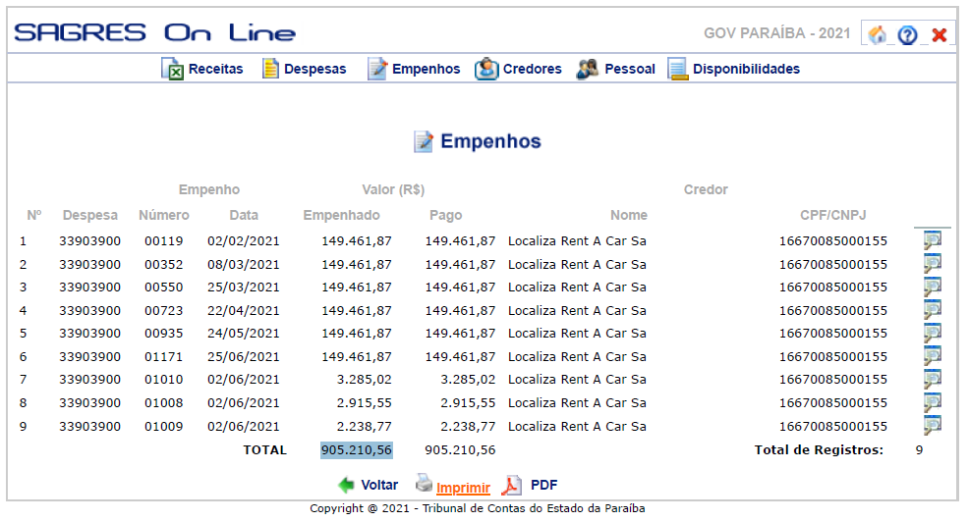
Task: Click the PDF export link
Action: pos(543,485)
